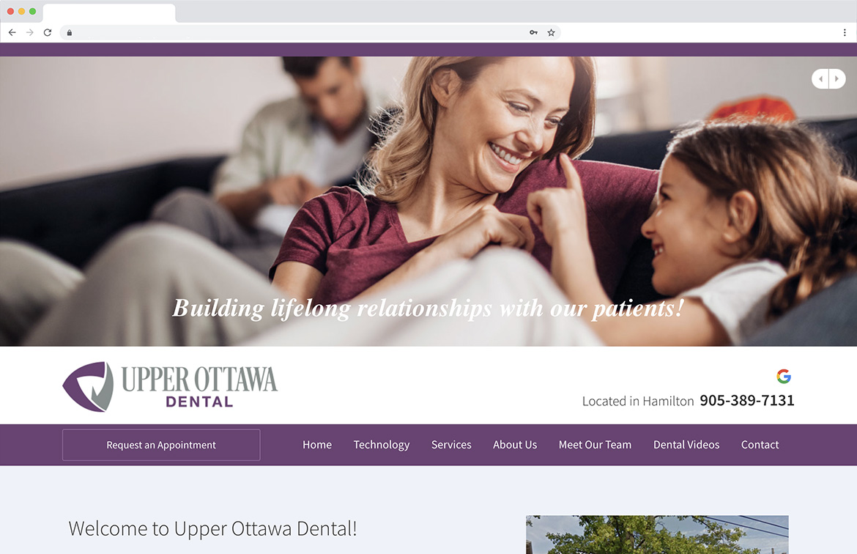Open the Technology menu item

click(x=382, y=445)
